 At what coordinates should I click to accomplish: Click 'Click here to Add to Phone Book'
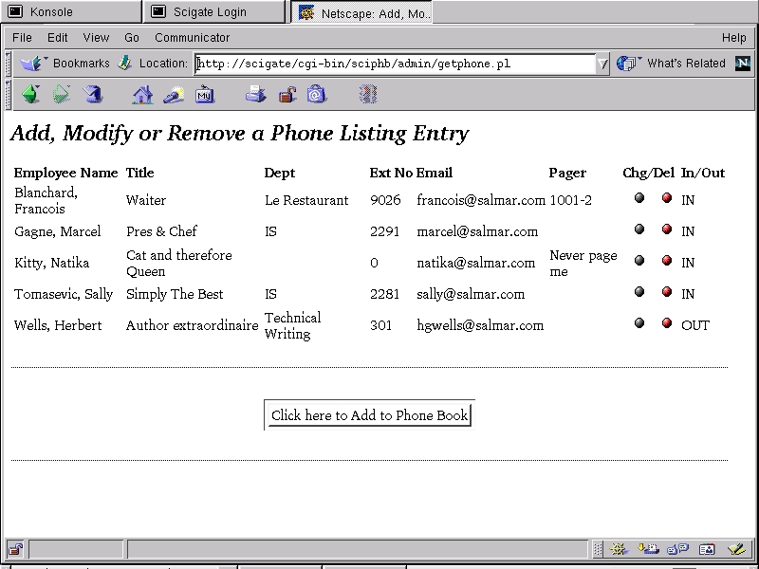point(369,415)
